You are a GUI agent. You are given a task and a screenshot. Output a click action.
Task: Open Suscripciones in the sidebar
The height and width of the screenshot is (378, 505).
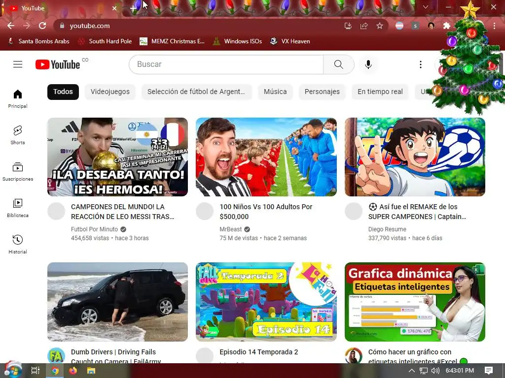[18, 172]
